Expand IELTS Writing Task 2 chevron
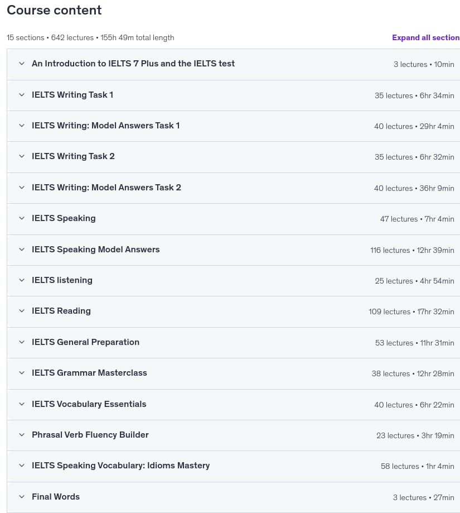 click(22, 156)
